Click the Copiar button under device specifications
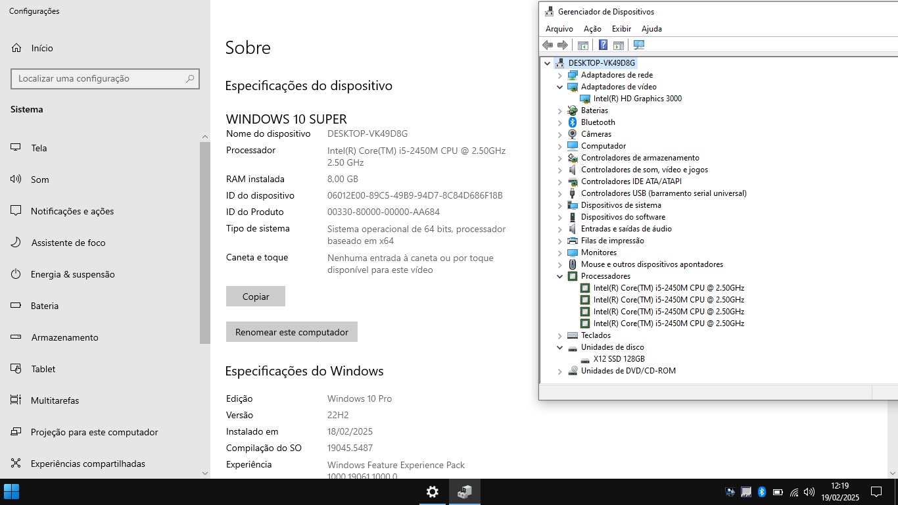Viewport: 898px width, 505px height. pyautogui.click(x=256, y=297)
